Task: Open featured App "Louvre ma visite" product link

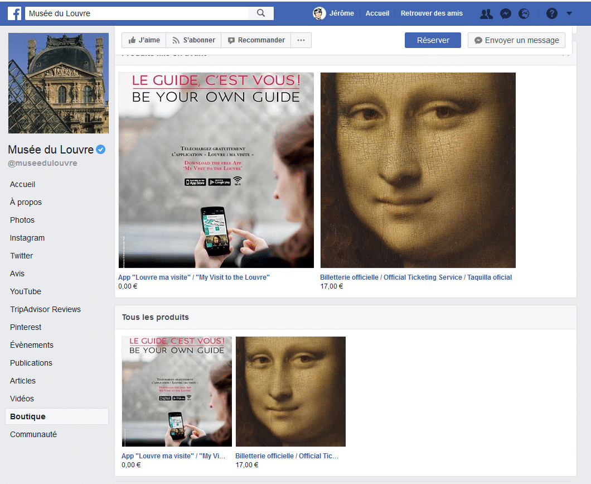Action: (194, 277)
